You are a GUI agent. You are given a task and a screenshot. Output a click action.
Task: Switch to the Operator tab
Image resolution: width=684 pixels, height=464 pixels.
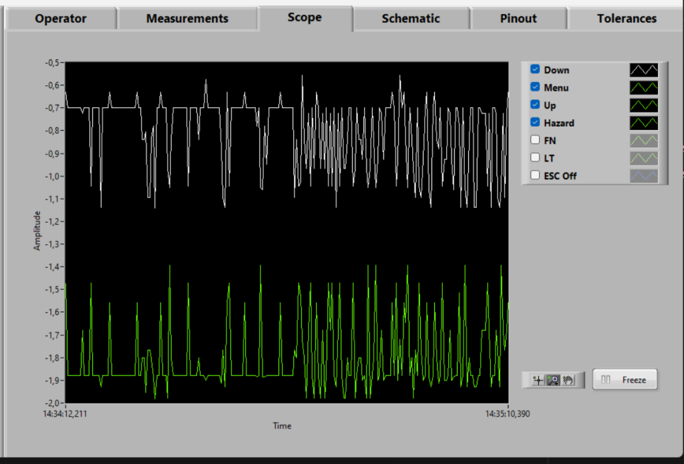[61, 19]
